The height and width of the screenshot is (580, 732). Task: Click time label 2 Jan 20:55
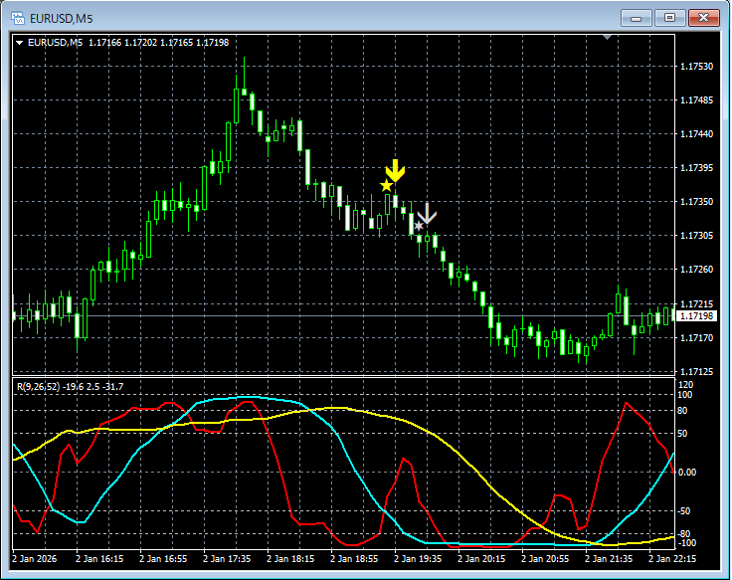[x=545, y=558]
